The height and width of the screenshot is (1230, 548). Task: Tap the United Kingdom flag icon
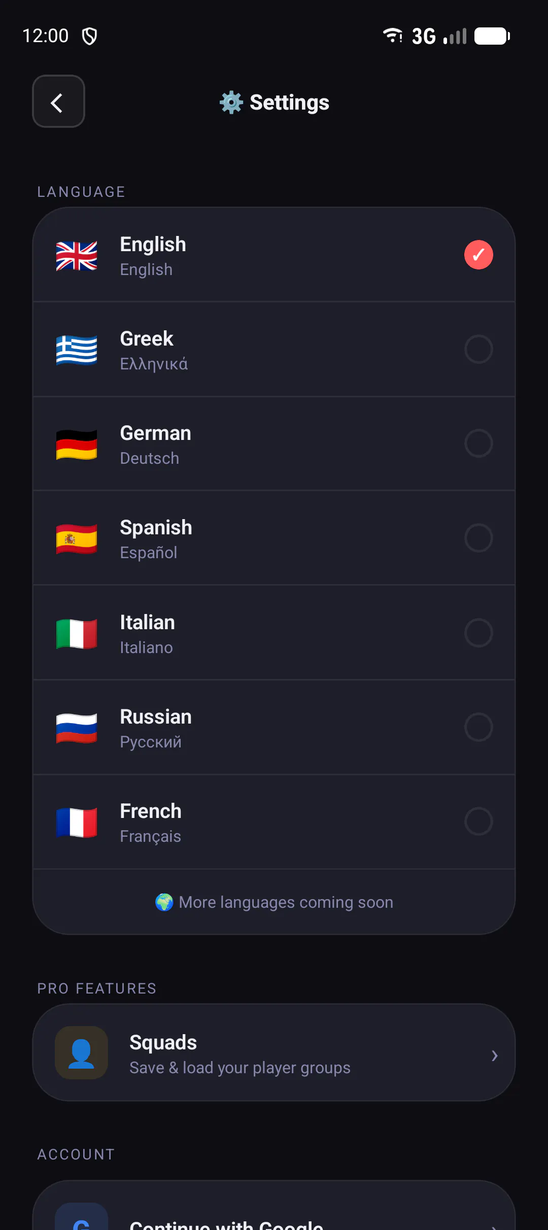tap(77, 256)
